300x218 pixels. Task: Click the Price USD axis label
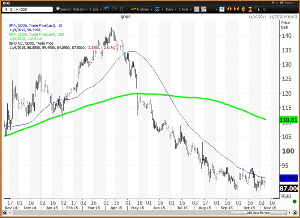pos(285,25)
